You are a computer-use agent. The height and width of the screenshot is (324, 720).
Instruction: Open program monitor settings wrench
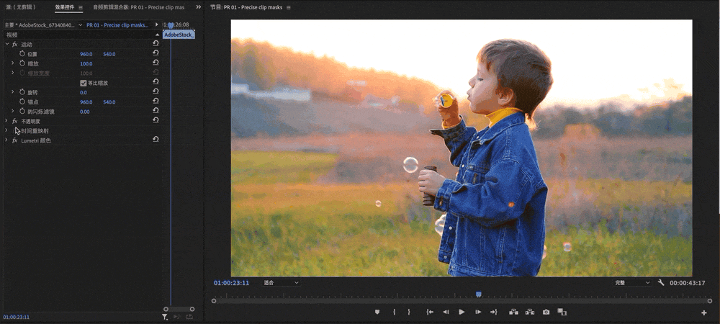661,283
